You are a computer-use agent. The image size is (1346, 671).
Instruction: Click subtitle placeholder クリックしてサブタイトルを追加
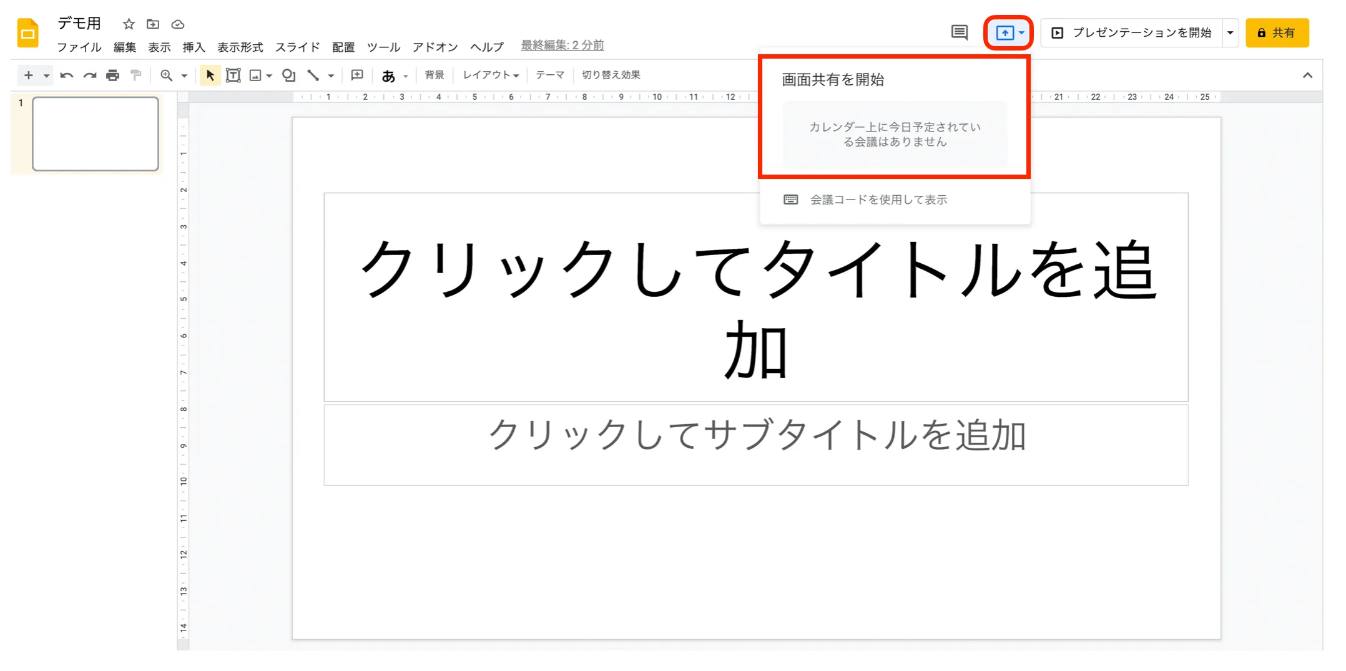click(756, 445)
